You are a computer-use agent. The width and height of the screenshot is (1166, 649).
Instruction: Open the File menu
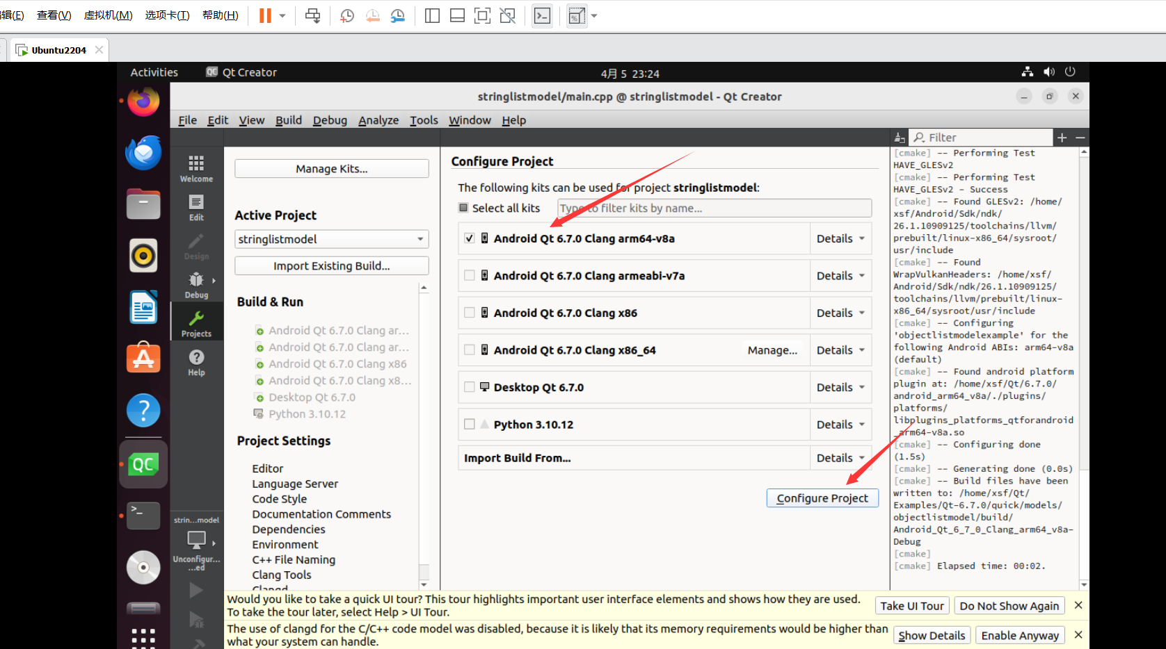click(187, 120)
